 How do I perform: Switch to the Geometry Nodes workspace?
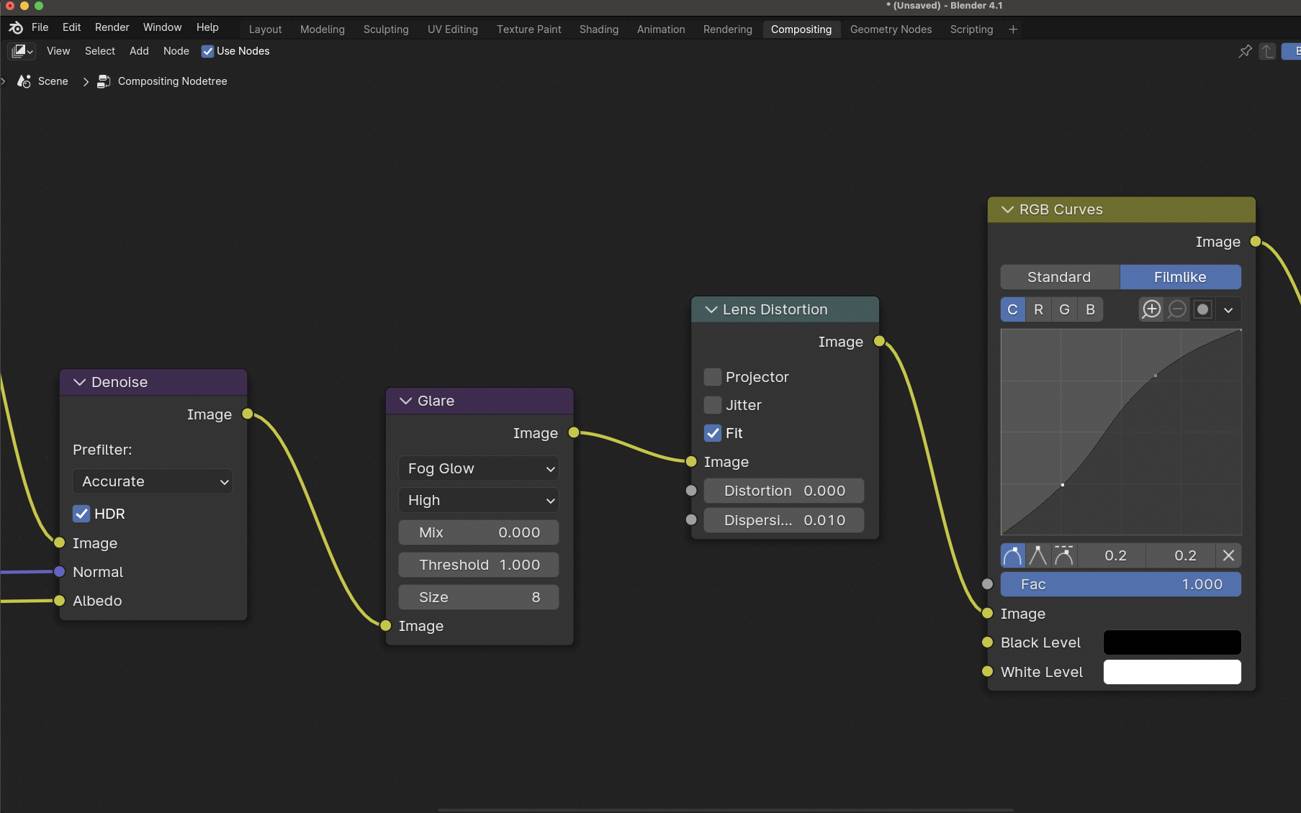click(891, 29)
